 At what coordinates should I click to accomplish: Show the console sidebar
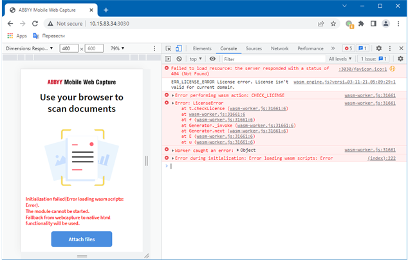click(x=168, y=59)
